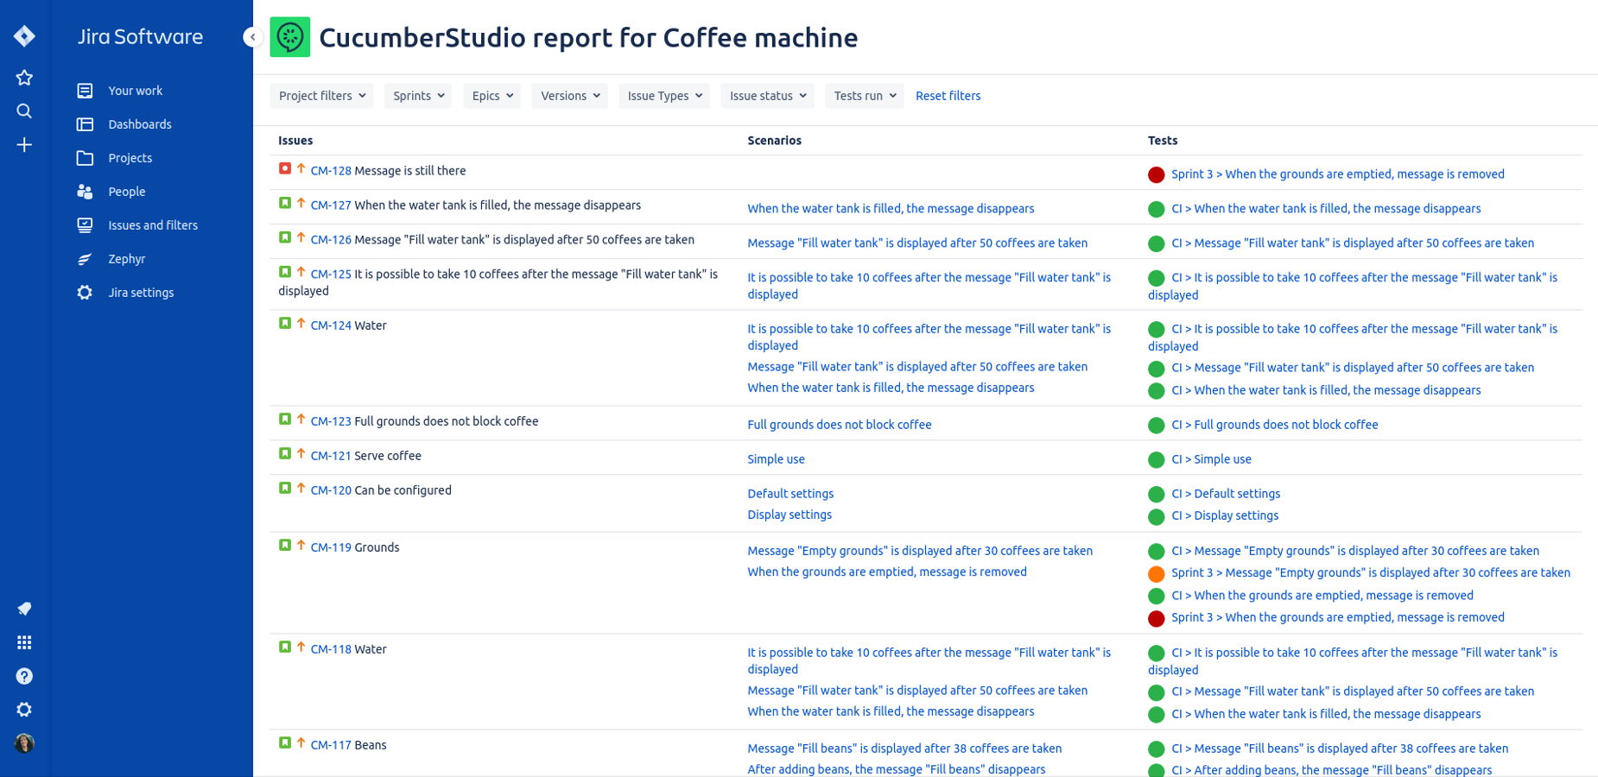The height and width of the screenshot is (777, 1598).
Task: Click orange status dot for Sprint 3 Empty grounds test
Action: [1157, 573]
